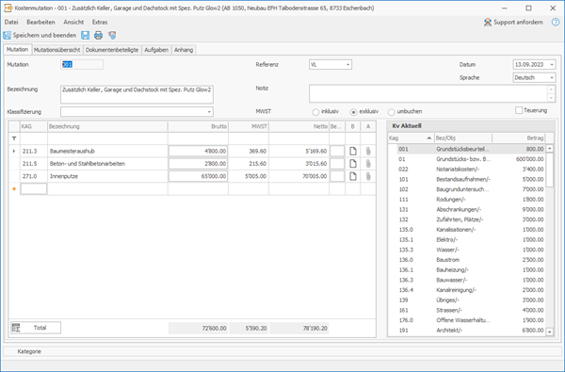Viewport: 565px width, 372px height.
Task: Edit Brutto value 2'800.00
Action: (198, 164)
